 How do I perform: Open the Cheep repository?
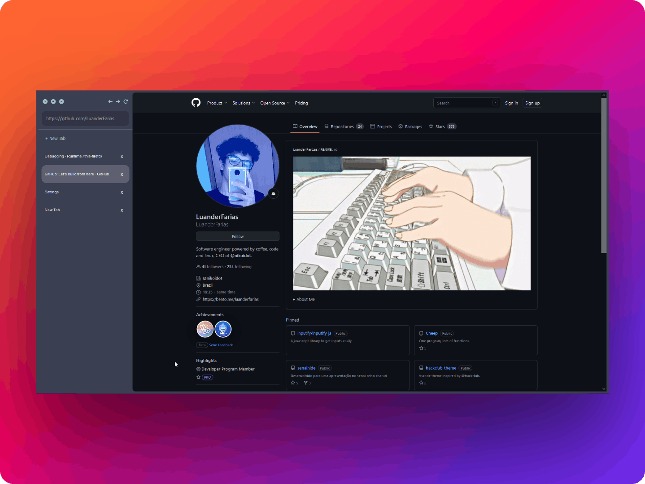pyautogui.click(x=431, y=333)
